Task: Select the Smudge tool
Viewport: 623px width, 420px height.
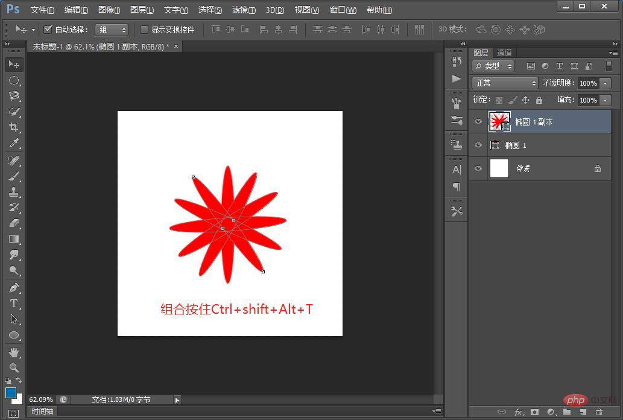Action: tap(14, 255)
